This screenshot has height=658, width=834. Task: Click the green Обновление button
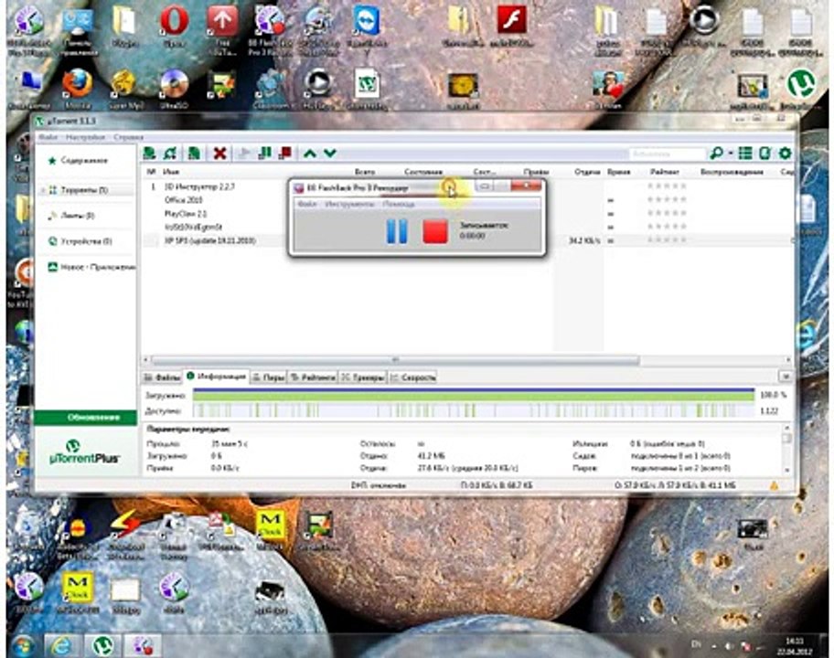point(86,418)
